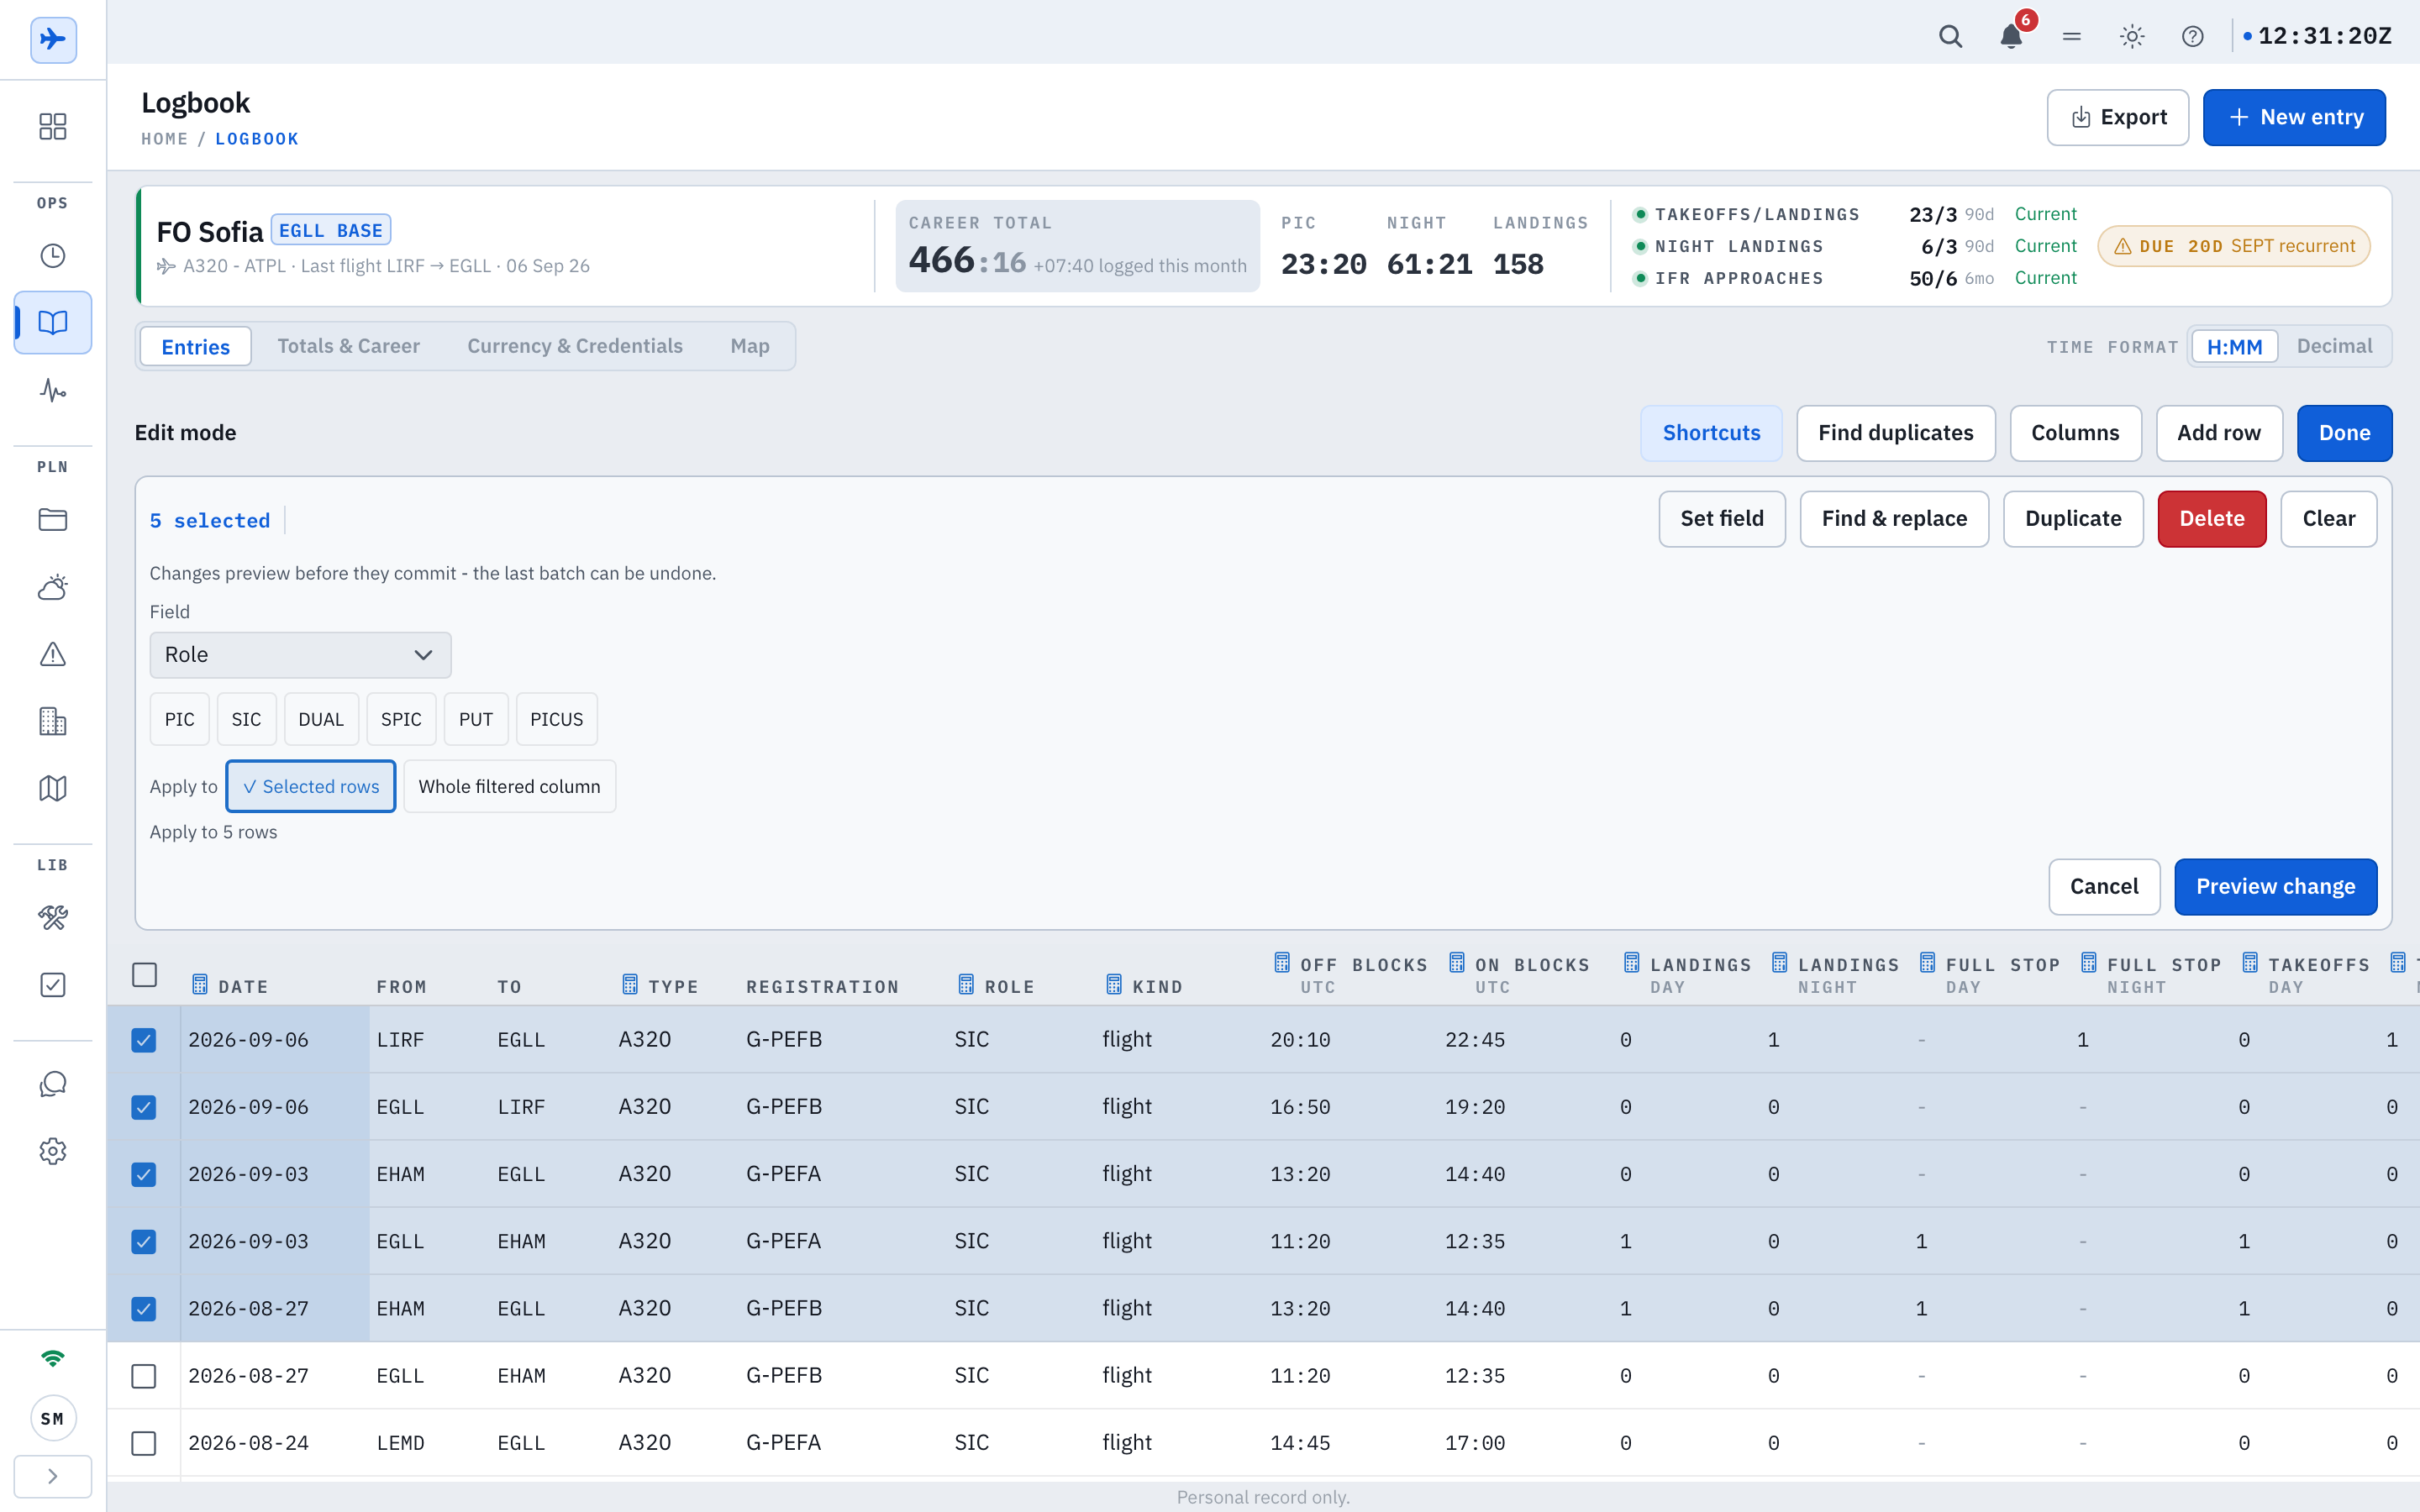Screen dimensions: 2420x1512
Task: Click the calculator icon next to TYPE header
Action: tap(630, 985)
